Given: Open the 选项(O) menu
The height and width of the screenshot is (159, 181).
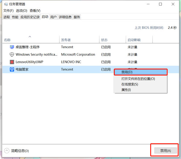Looking at the screenshot, I should pos(22,11).
